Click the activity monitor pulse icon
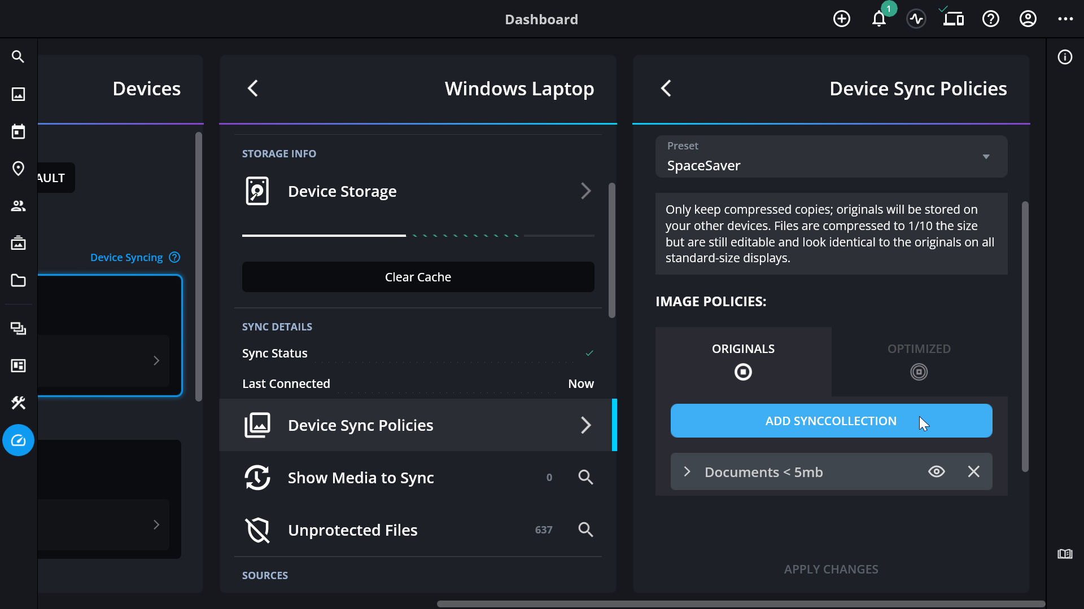The height and width of the screenshot is (609, 1084). coord(916,19)
